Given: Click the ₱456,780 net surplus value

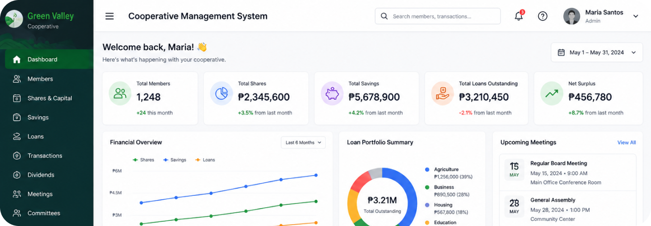Looking at the screenshot, I should [590, 97].
